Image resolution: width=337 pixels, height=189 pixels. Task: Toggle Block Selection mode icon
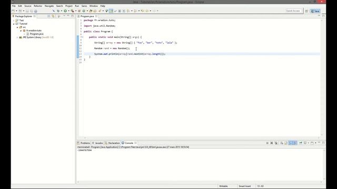120,11
